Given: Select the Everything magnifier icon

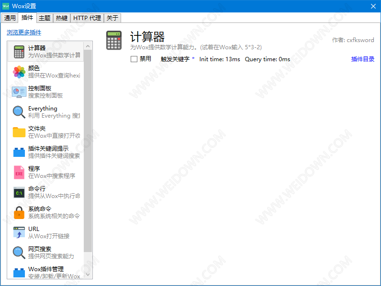Looking at the screenshot, I should pyautogui.click(x=19, y=112).
